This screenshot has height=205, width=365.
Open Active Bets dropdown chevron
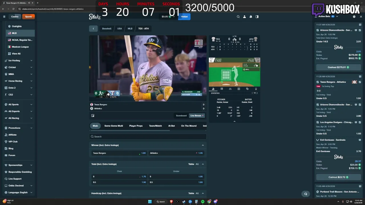337,17
